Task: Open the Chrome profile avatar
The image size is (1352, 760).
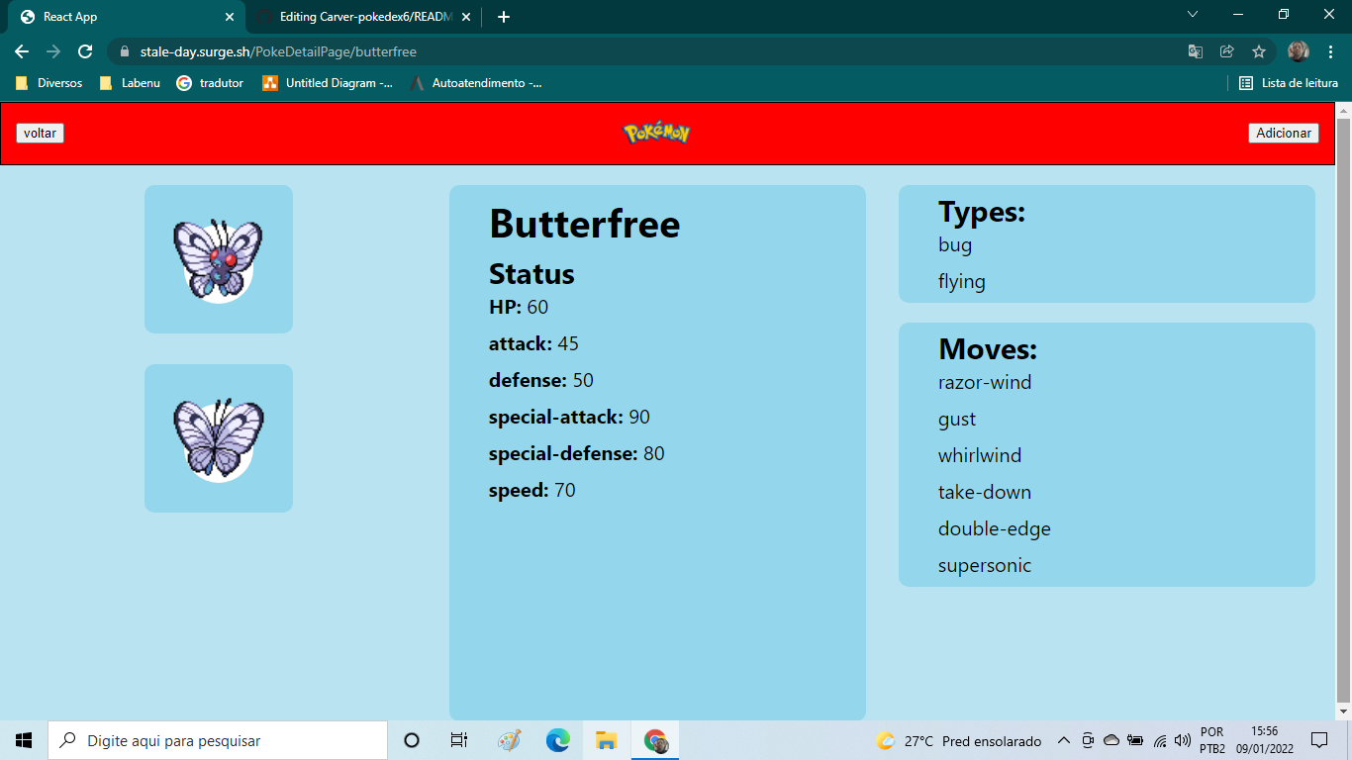Action: (x=1299, y=51)
